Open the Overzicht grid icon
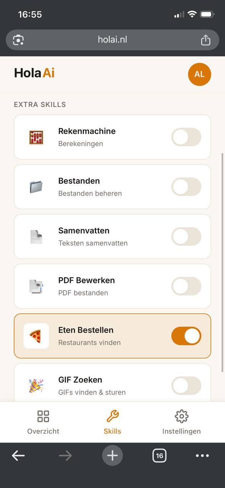Screen dimensions: 225x488 [x=43, y=416]
